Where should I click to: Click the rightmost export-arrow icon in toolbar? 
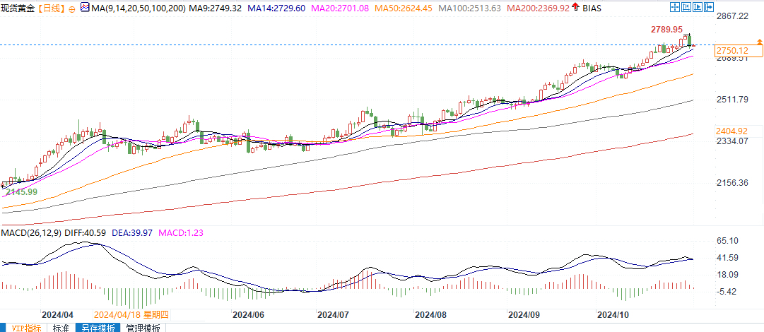click(x=710, y=7)
